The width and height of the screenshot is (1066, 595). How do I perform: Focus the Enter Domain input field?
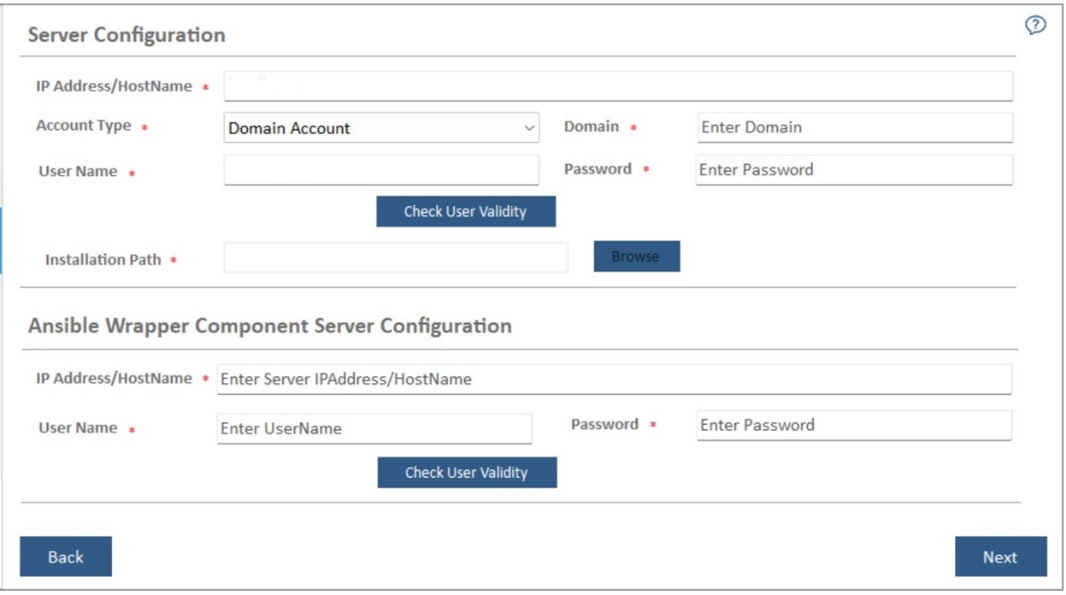tap(854, 127)
